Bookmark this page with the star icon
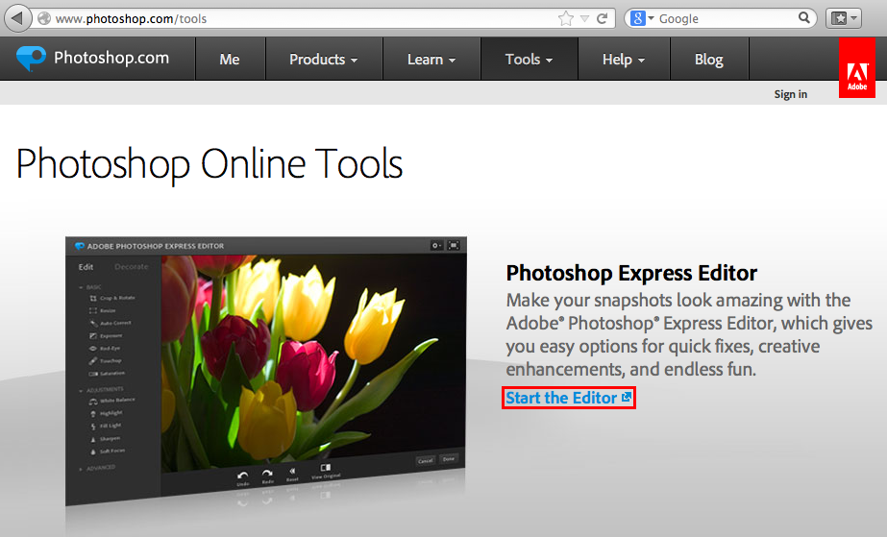The width and height of the screenshot is (887, 537). [x=566, y=18]
